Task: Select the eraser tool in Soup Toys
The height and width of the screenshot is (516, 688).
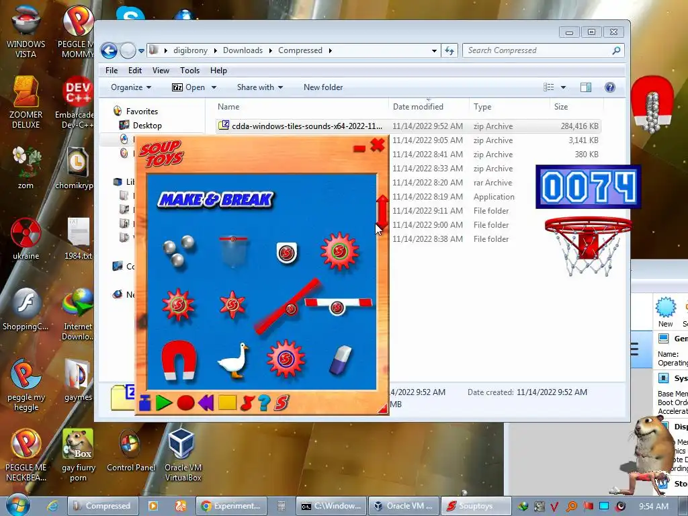Action: (341, 360)
